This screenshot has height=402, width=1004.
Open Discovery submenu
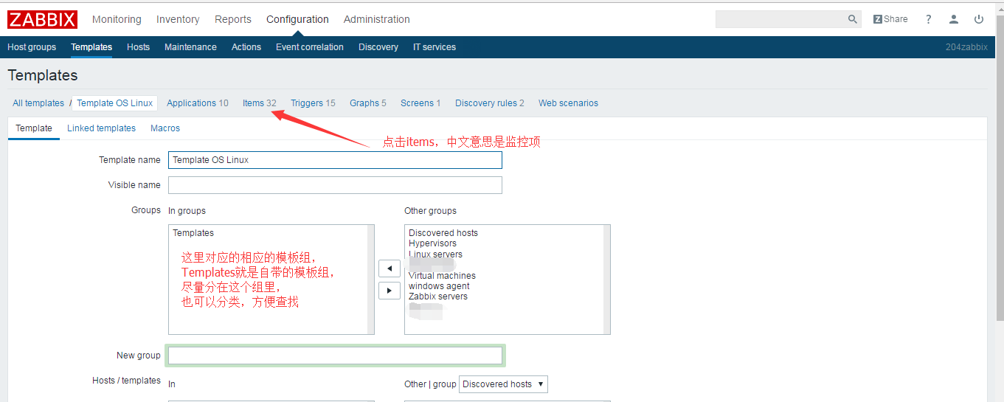pyautogui.click(x=378, y=47)
